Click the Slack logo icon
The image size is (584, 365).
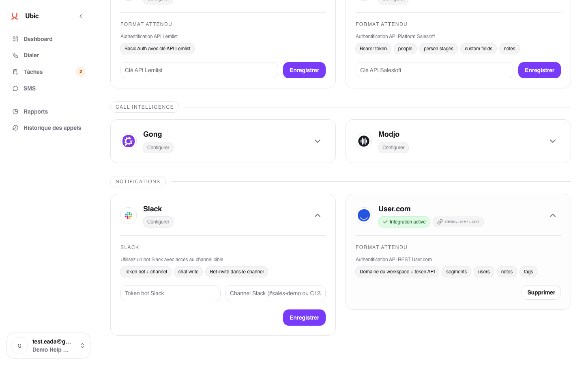[x=129, y=215]
